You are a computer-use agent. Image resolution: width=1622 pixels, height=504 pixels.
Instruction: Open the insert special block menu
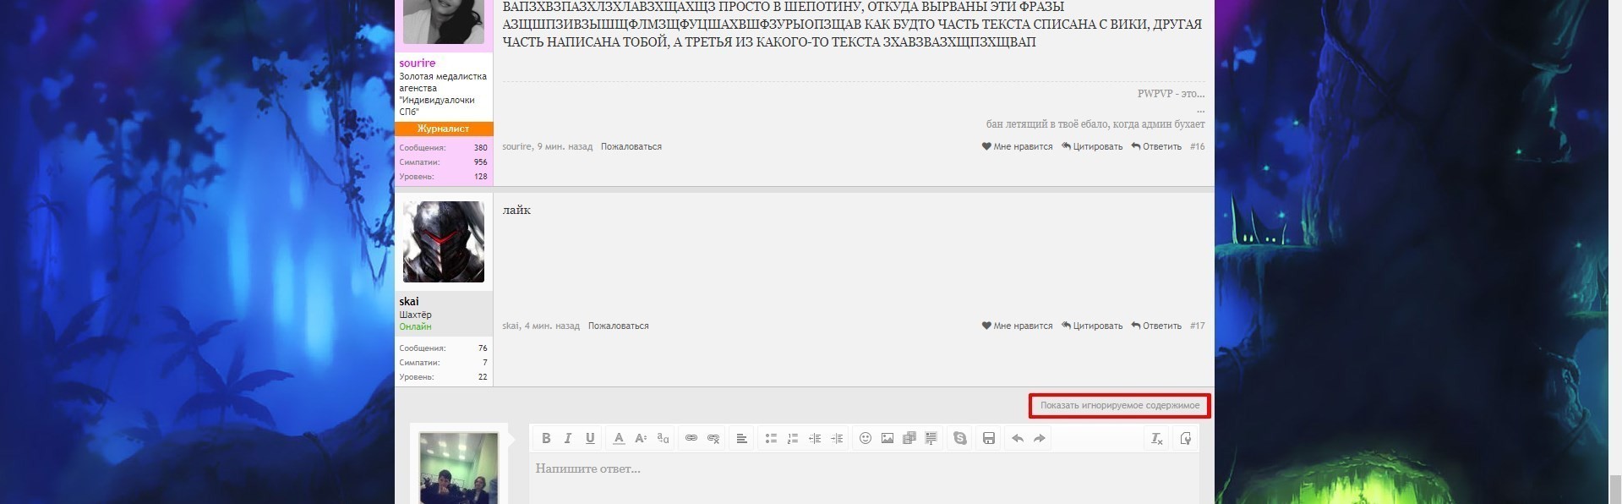pyautogui.click(x=931, y=438)
